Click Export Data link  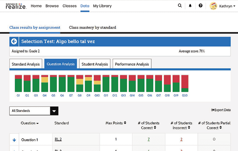coord(221,110)
